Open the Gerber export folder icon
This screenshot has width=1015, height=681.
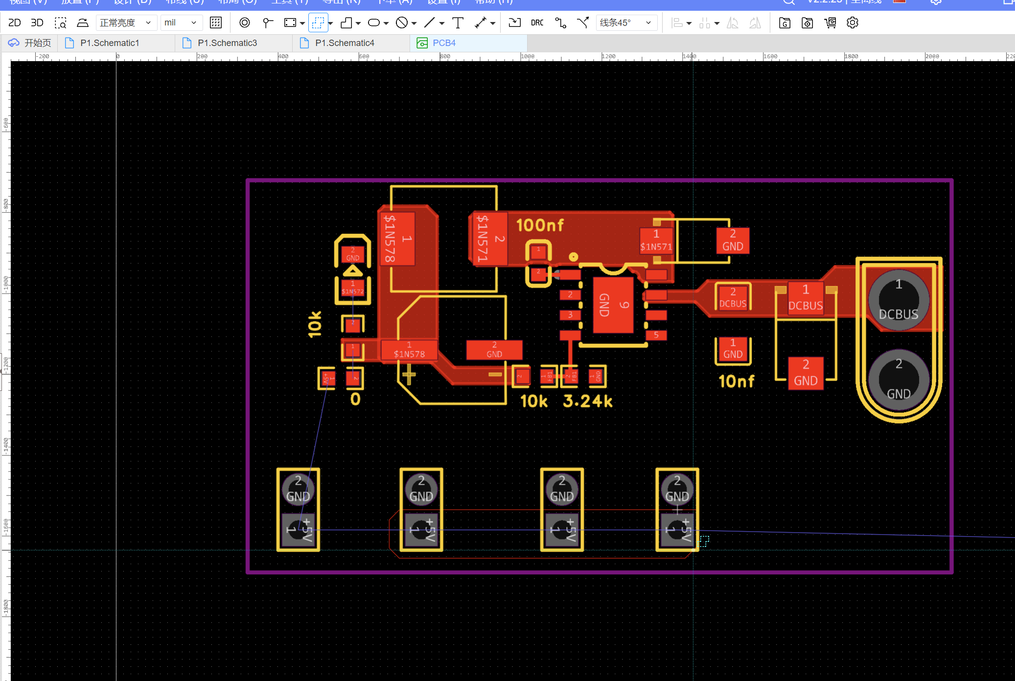(785, 23)
